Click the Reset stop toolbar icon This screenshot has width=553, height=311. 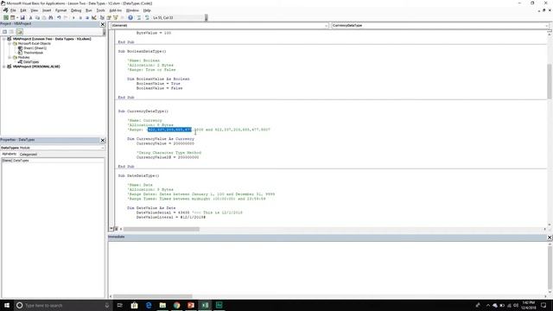[87, 17]
